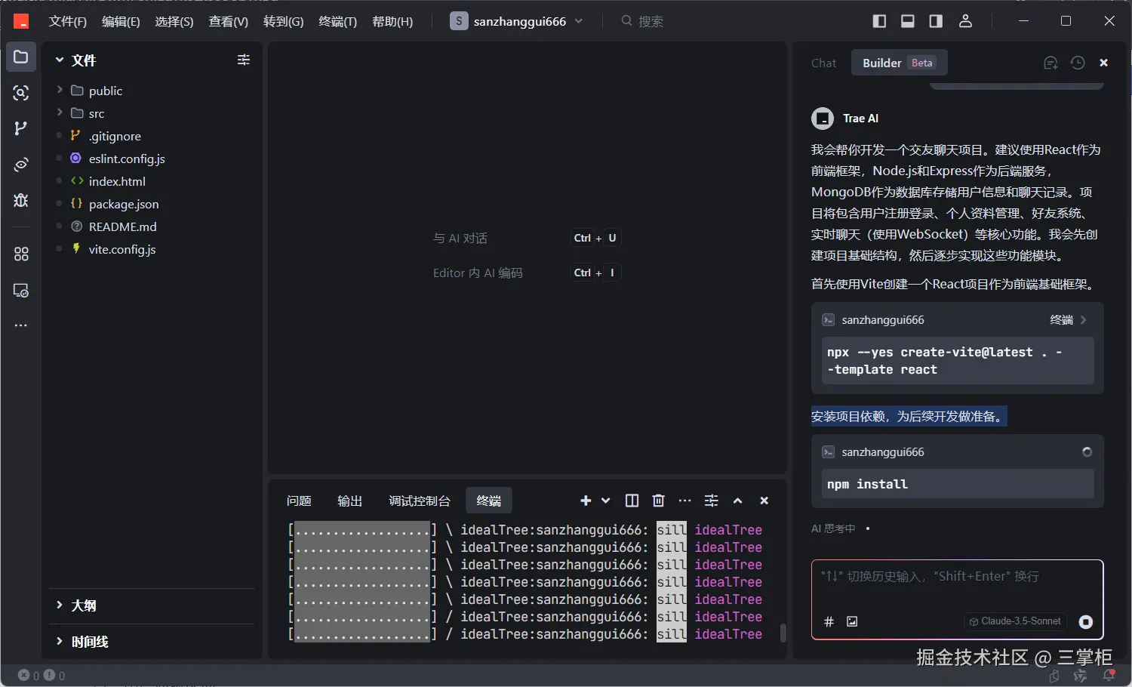Open the 选择(S) menu
Viewport: 1132px width, 687px height.
click(174, 21)
